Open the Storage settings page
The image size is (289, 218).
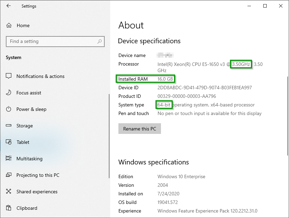tap(25, 126)
